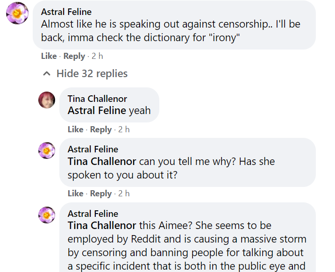Click tagged 'Tina Challenor' in 'this Aimee' reply
Viewport: 335px width, 272px height.
102,226
